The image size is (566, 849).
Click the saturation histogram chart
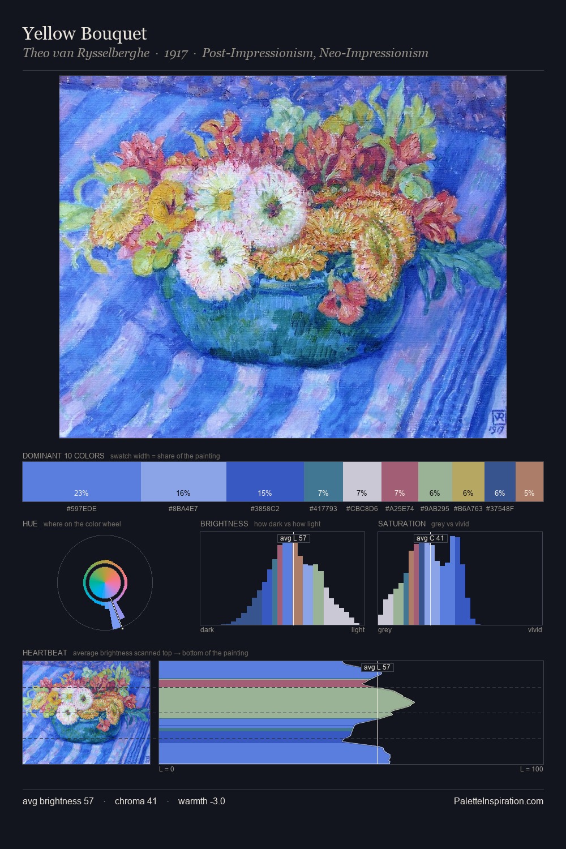(460, 578)
